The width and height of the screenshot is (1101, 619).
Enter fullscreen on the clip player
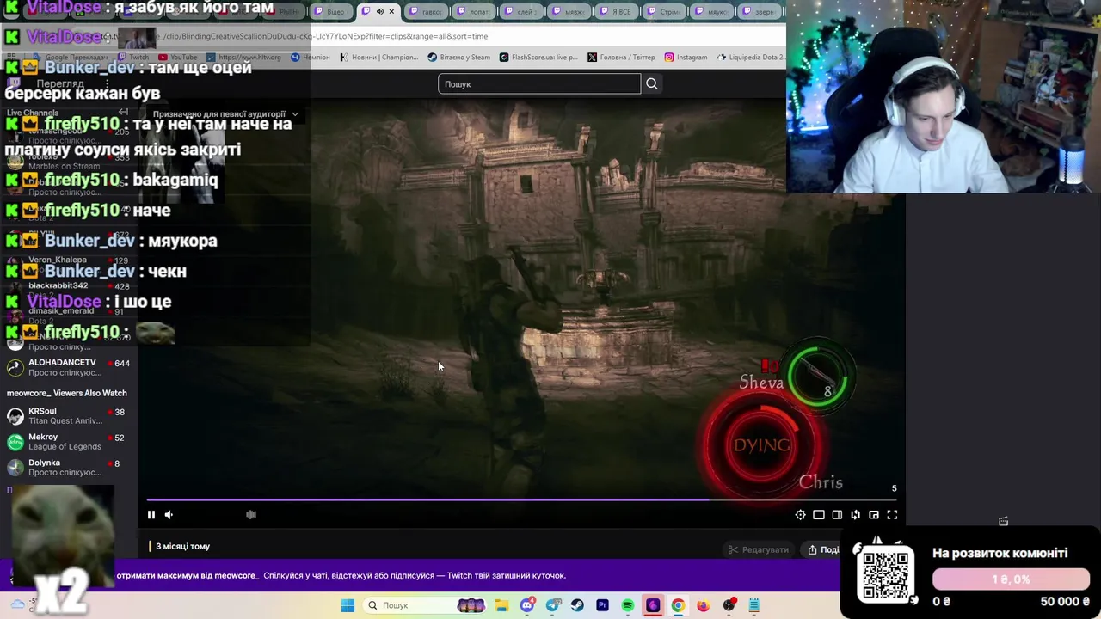(x=892, y=515)
